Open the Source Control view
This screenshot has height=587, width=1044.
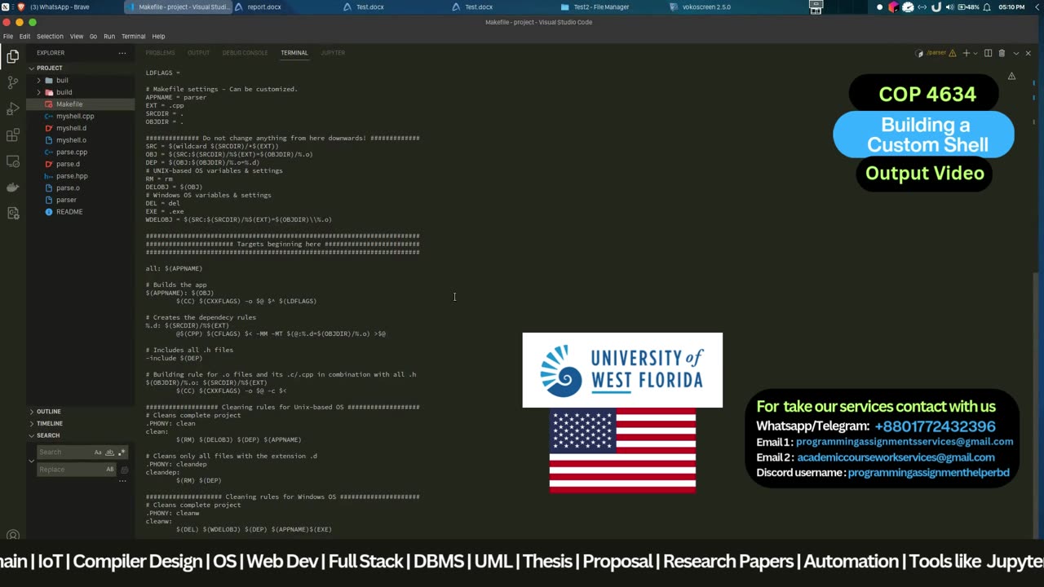coord(12,82)
